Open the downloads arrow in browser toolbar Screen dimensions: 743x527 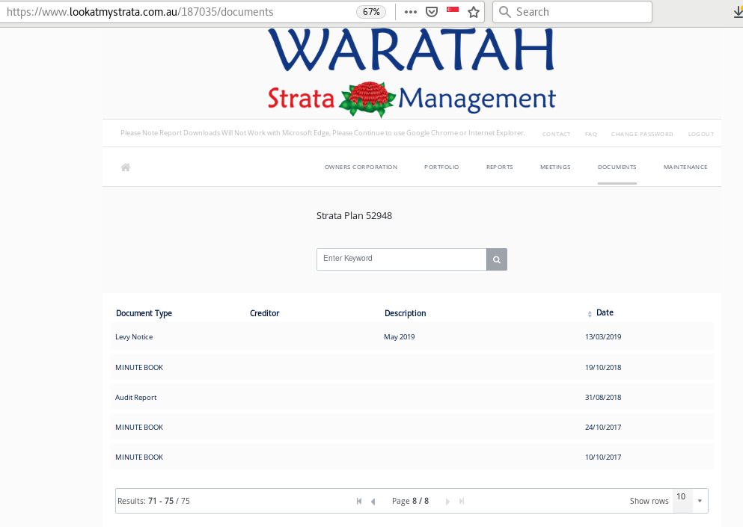click(x=738, y=12)
